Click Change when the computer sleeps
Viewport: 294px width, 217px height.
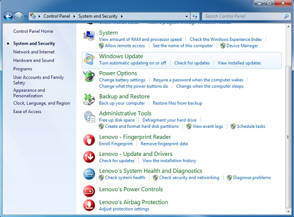(x=210, y=86)
